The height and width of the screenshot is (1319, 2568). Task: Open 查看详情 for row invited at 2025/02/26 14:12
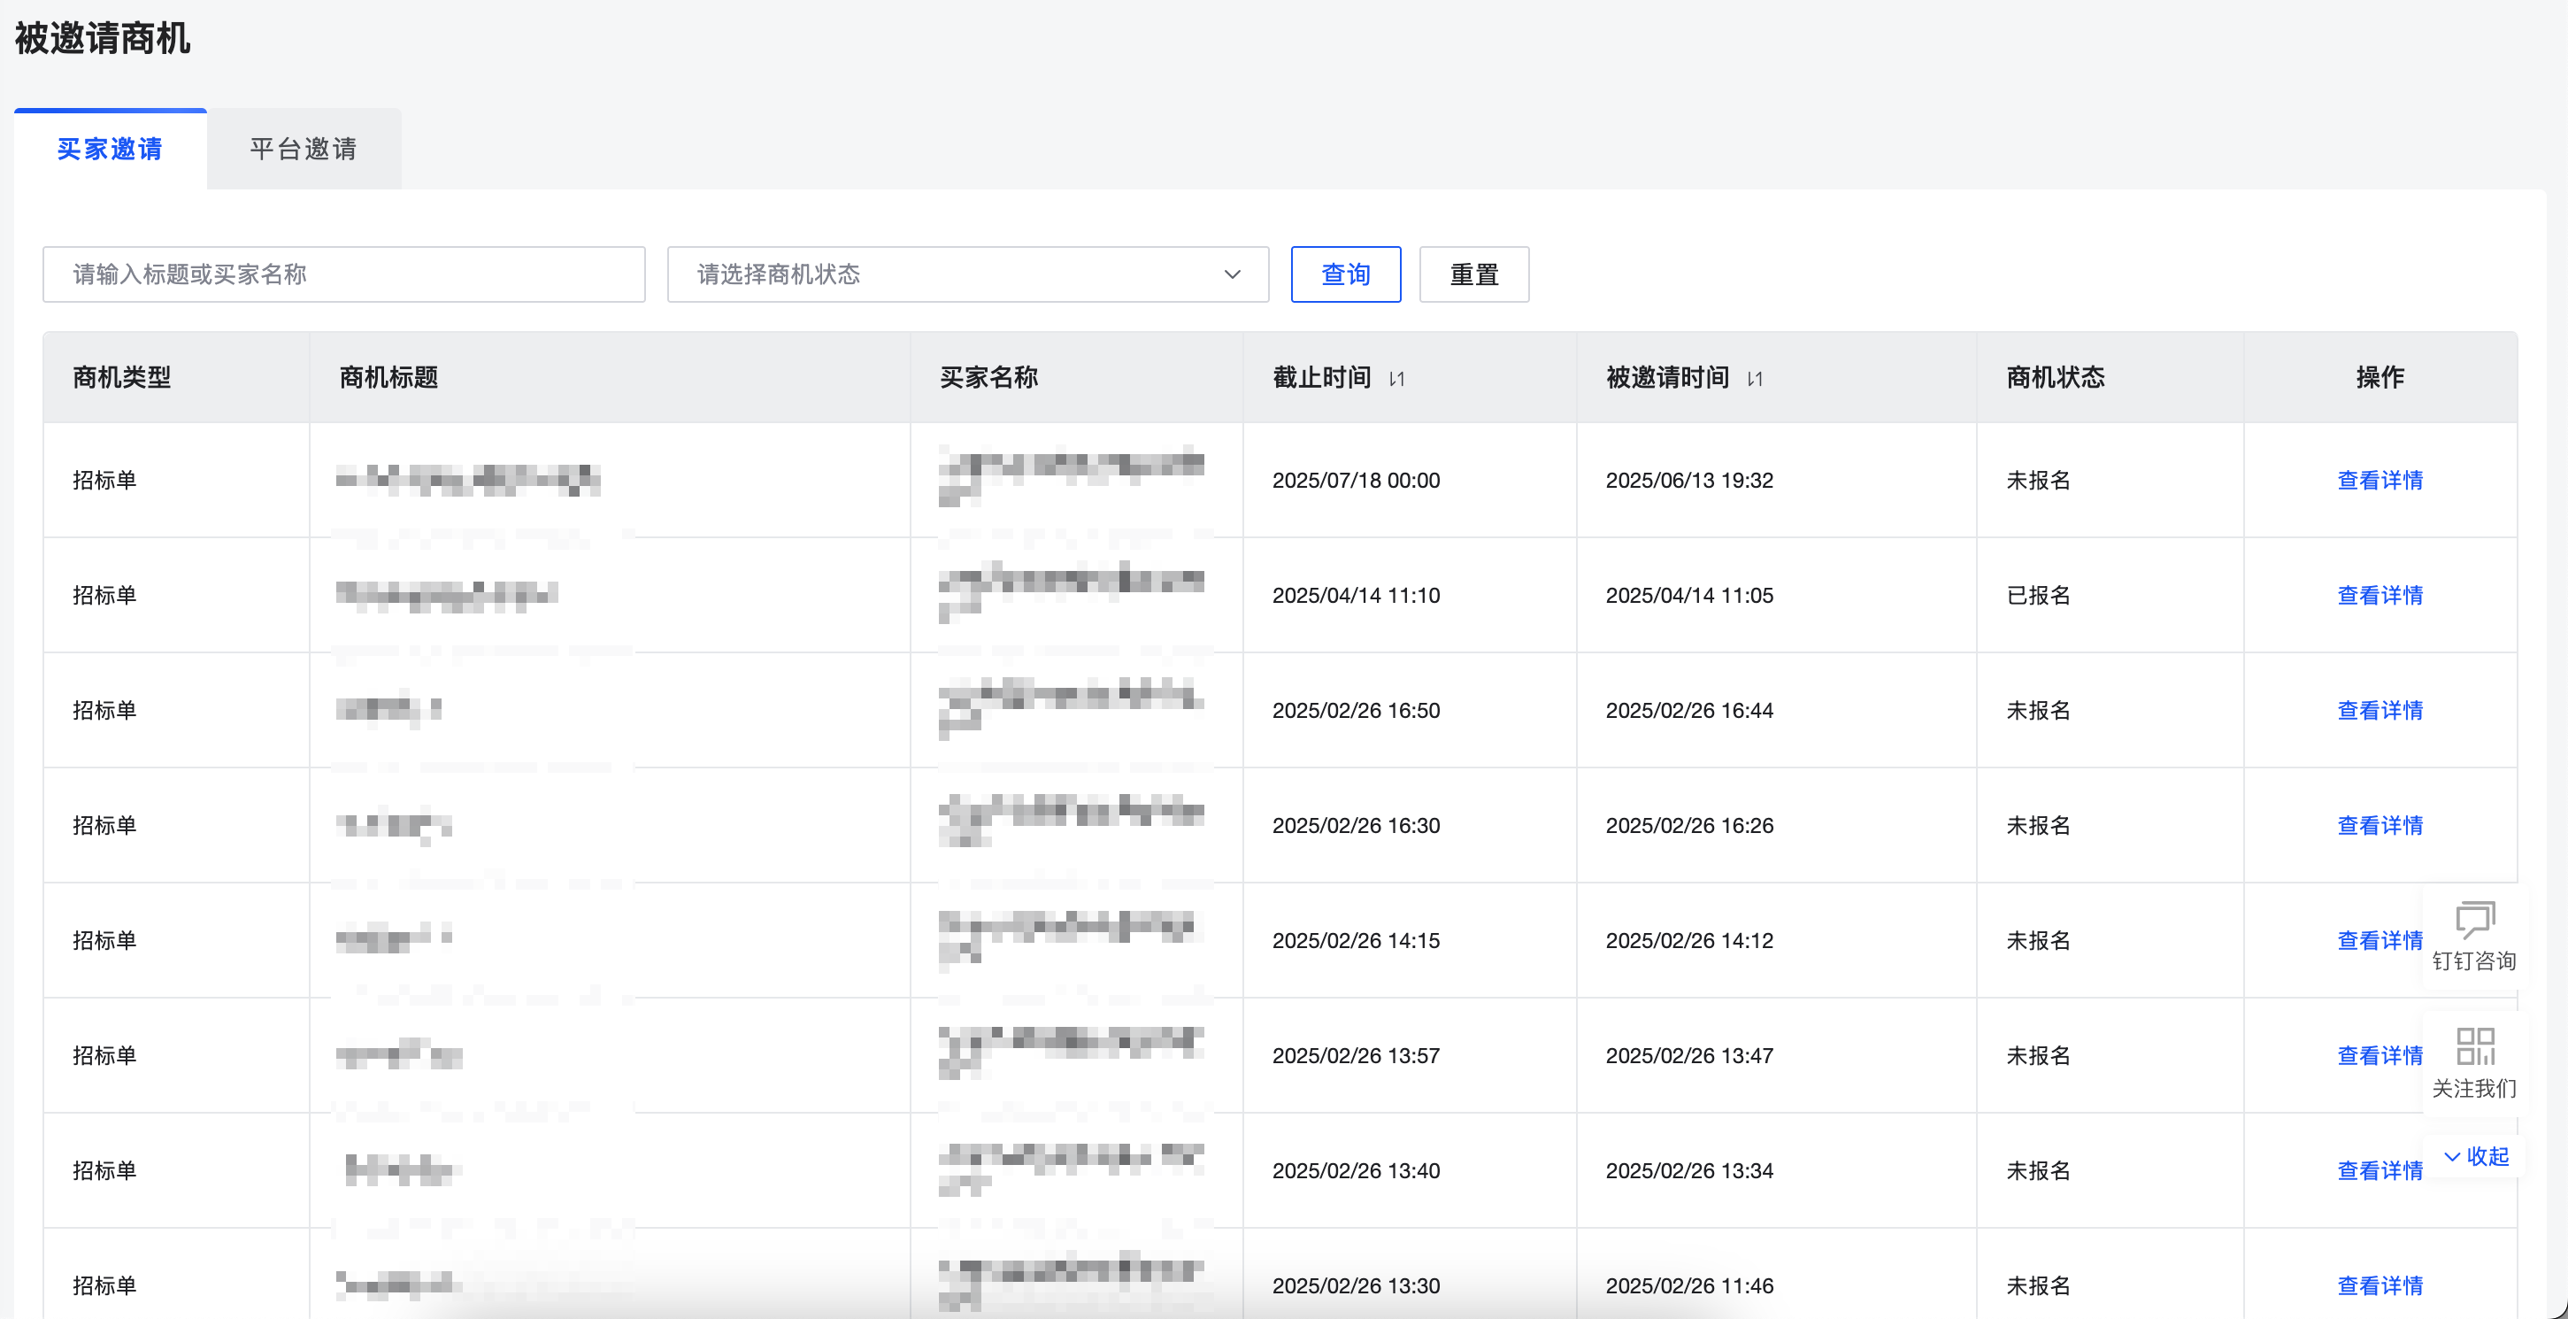click(2380, 940)
